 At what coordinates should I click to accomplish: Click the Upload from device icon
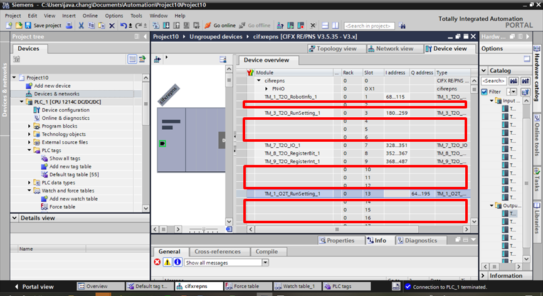pos(176,25)
